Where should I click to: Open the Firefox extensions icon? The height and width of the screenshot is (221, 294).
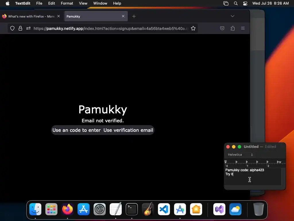click(233, 28)
